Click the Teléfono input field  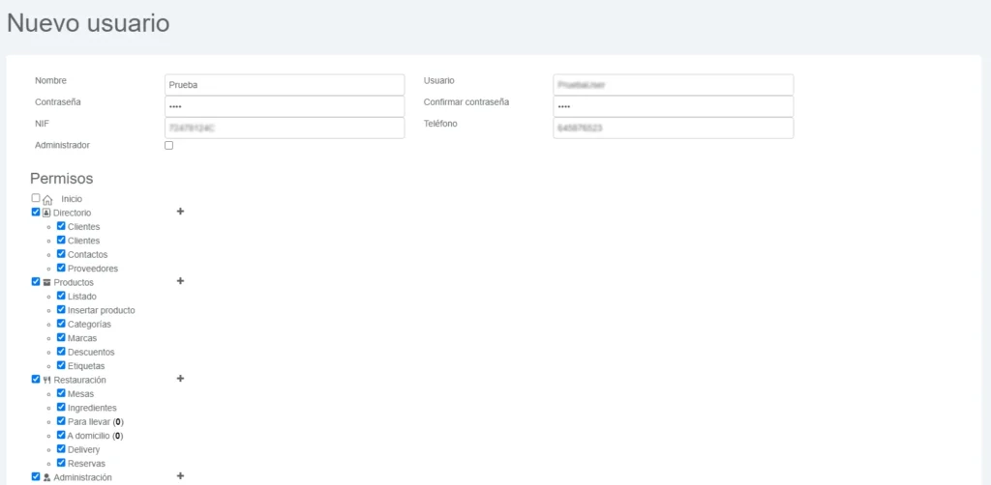tap(673, 128)
